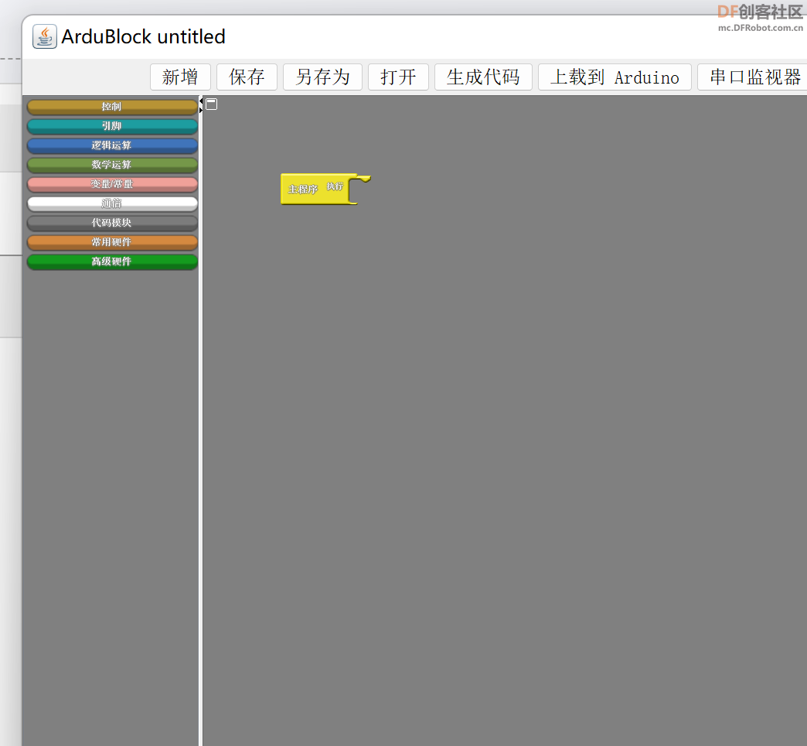Click the minimap toggle icon on canvas
The width and height of the screenshot is (807, 746).
212,104
